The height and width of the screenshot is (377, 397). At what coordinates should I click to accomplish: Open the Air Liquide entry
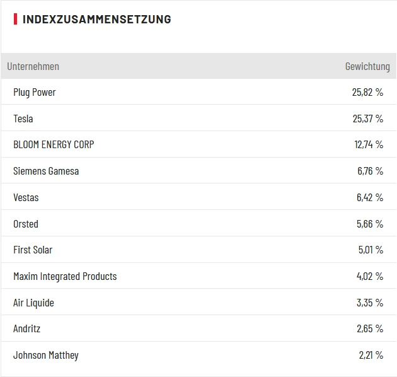(x=33, y=303)
